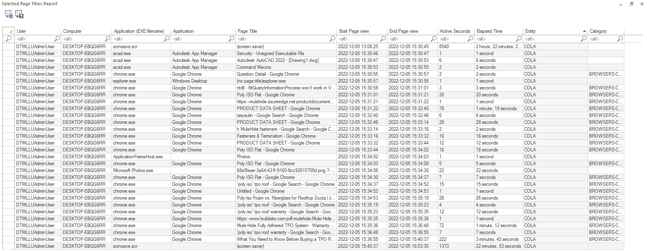
Task: Click the magnifier icon in the Computer filter cell
Action: coord(108,39)
